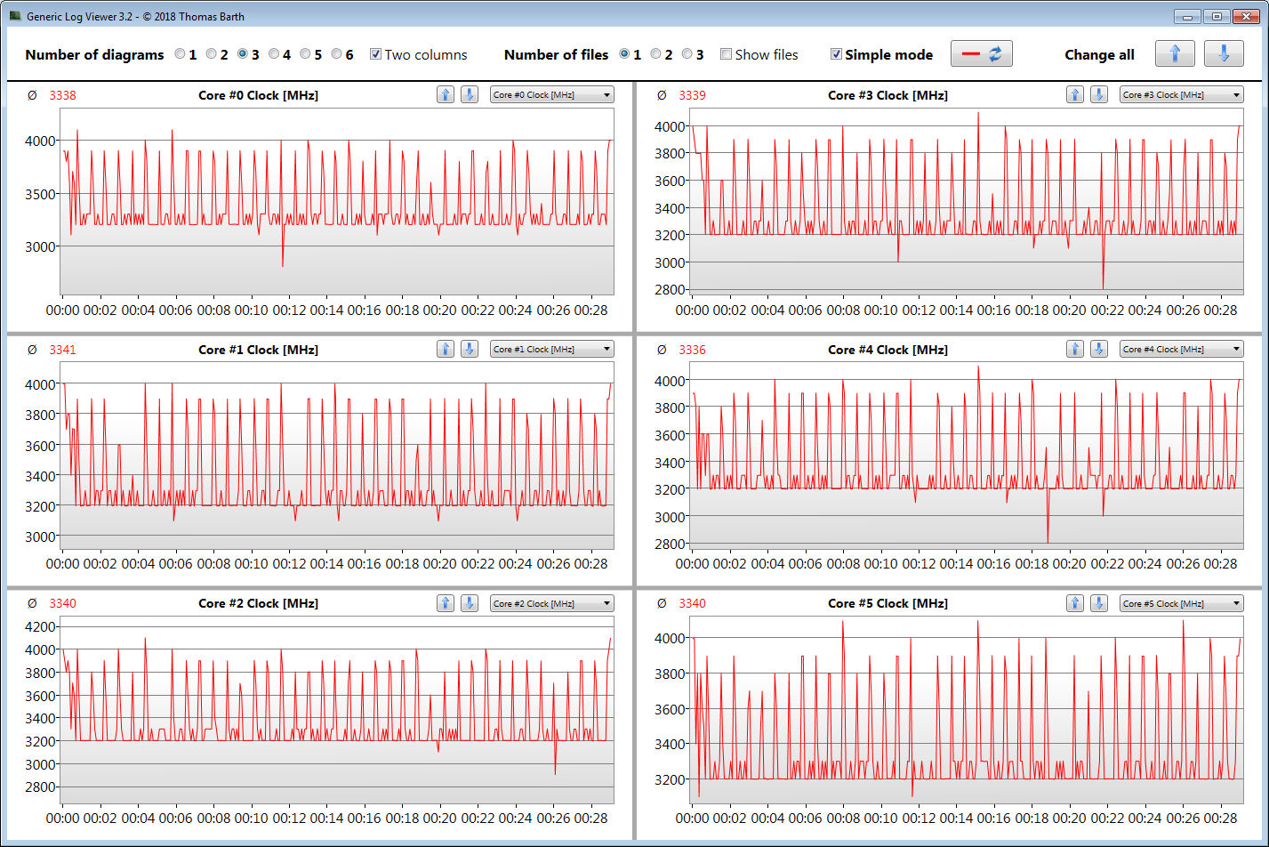Screen dimensions: 1269x847
Task: Click the up arrow for Core #1 Clock
Action: pos(446,350)
